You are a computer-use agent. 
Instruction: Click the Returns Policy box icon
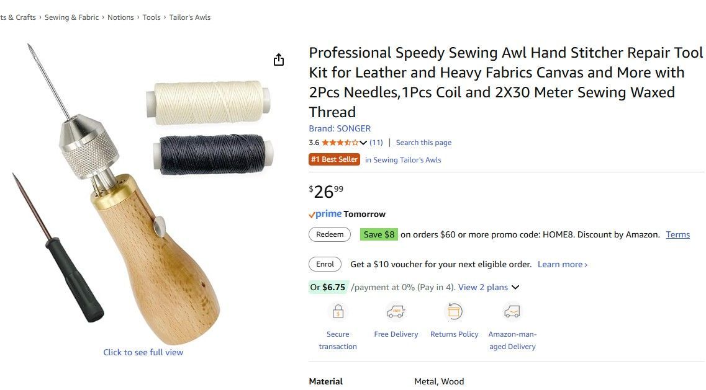click(455, 311)
